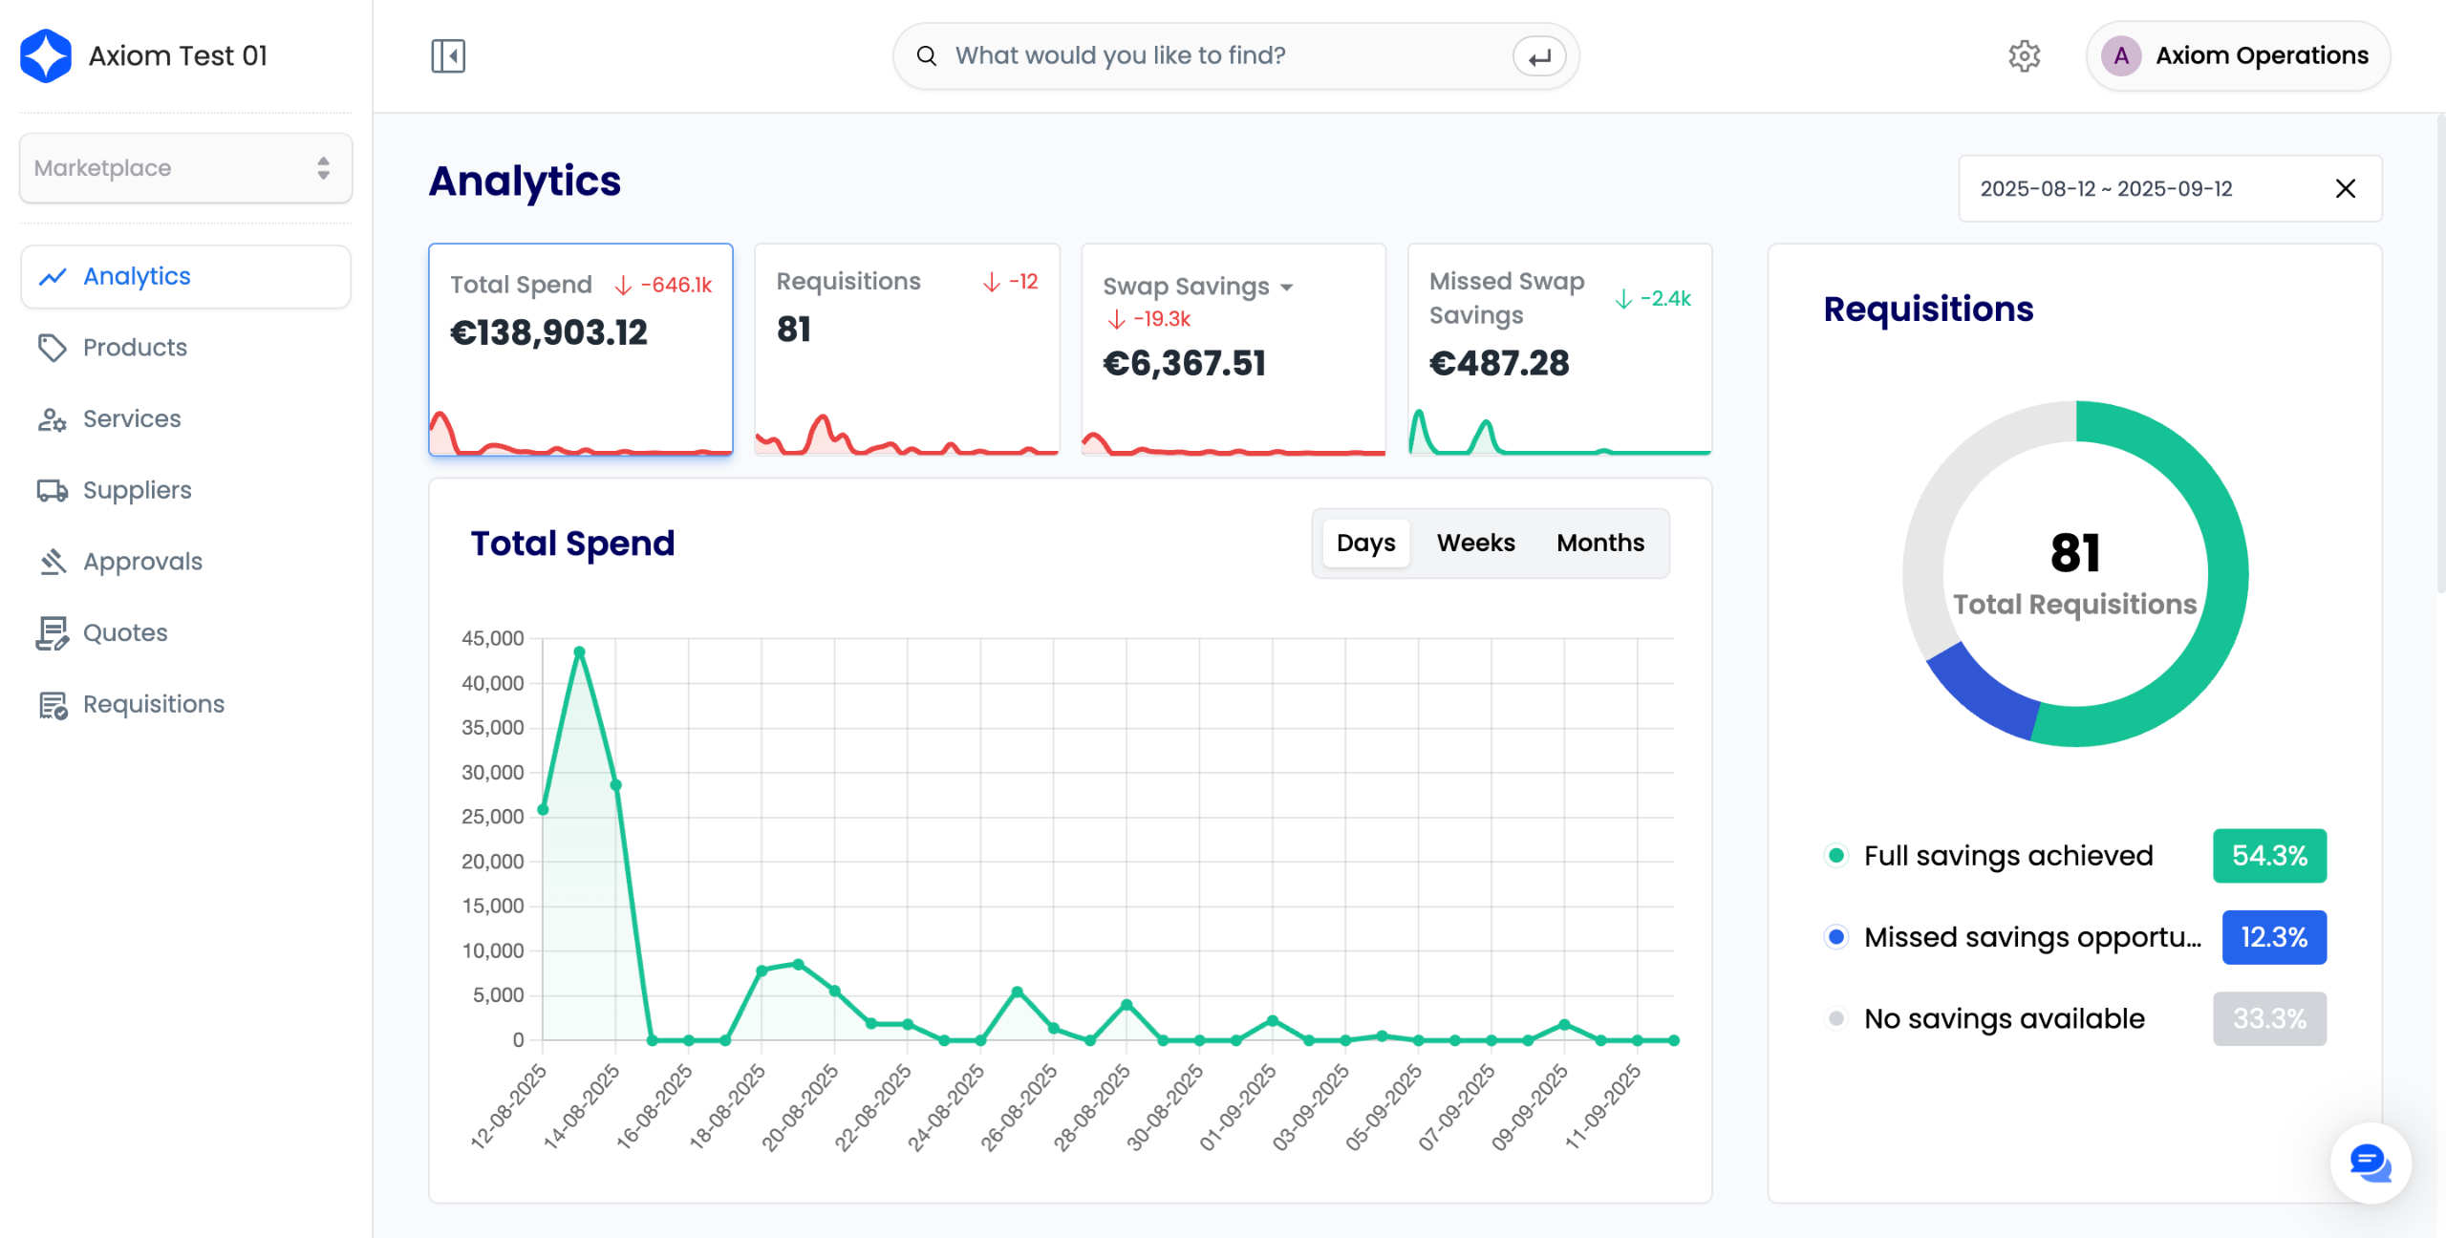
Task: Click the Quotes document icon
Action: click(x=52, y=632)
